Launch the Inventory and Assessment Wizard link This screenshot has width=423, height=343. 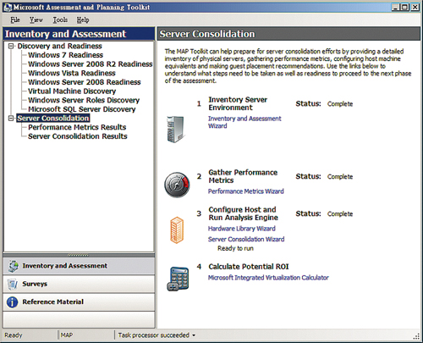point(244,122)
